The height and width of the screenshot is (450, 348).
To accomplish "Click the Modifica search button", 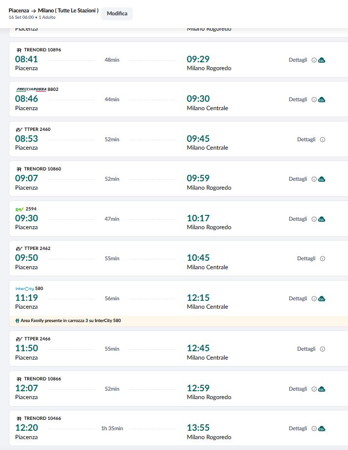I will click(x=117, y=14).
